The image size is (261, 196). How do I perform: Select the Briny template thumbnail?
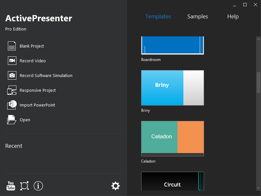pyautogui.click(x=173, y=88)
